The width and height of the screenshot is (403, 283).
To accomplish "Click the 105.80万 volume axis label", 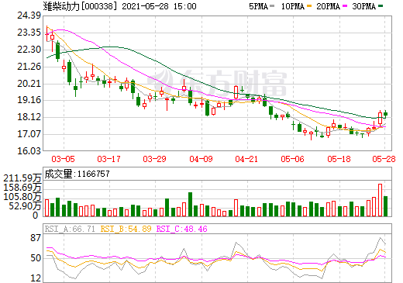I will pyautogui.click(x=22, y=197).
